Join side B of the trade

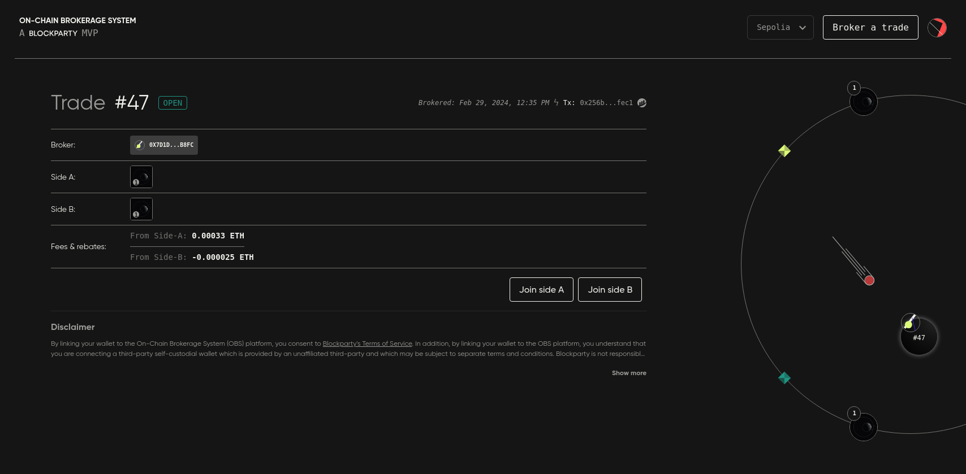pyautogui.click(x=610, y=290)
